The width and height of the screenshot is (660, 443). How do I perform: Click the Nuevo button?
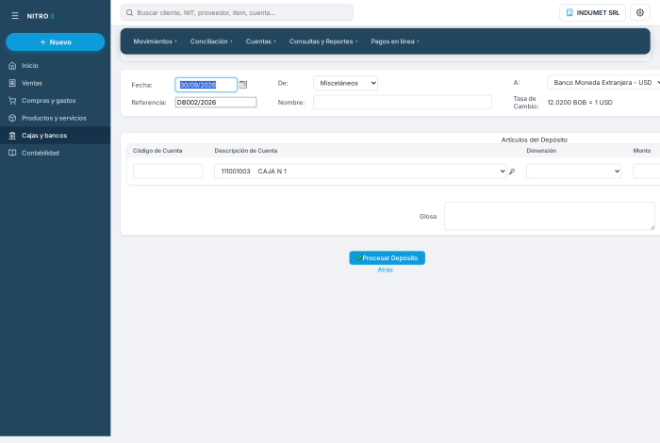click(x=55, y=42)
